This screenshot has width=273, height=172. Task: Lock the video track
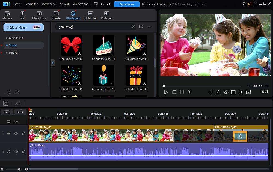click(24, 134)
